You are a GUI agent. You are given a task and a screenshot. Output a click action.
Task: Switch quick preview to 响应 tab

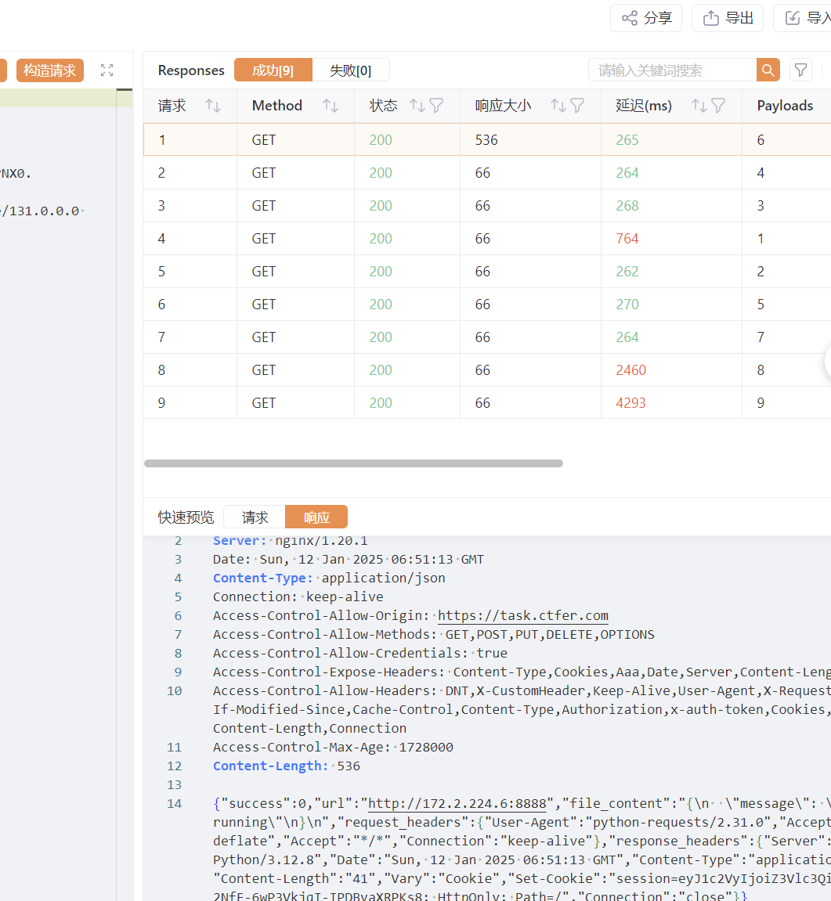316,517
